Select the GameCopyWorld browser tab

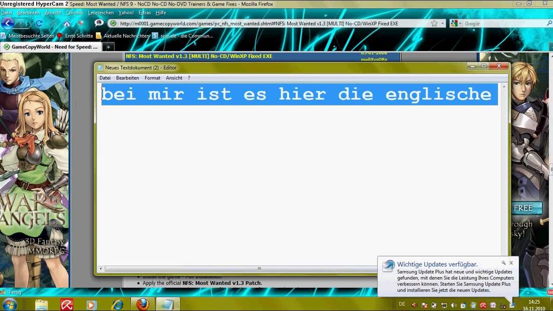click(51, 47)
